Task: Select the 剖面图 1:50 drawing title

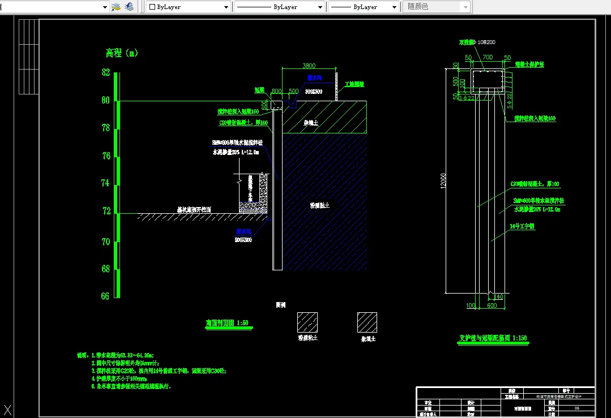Action: coord(227,323)
